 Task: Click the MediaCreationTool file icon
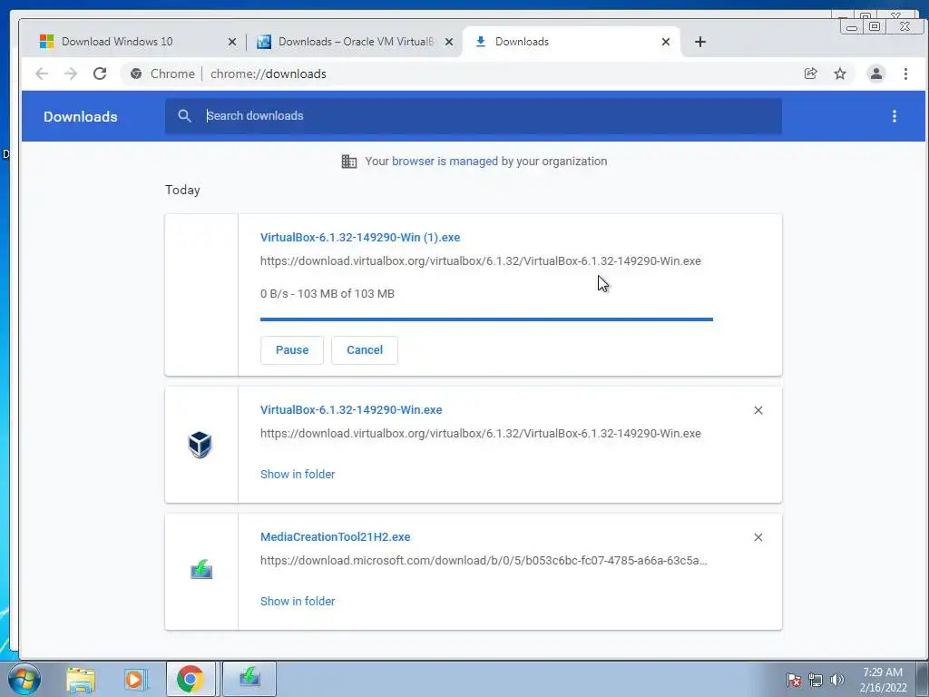[201, 570]
